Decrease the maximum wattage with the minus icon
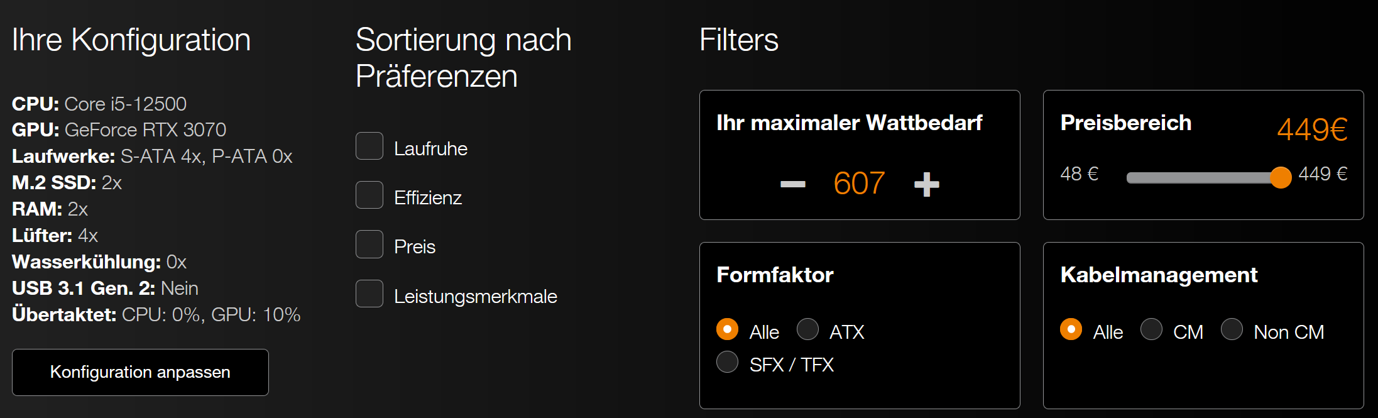 click(x=793, y=184)
